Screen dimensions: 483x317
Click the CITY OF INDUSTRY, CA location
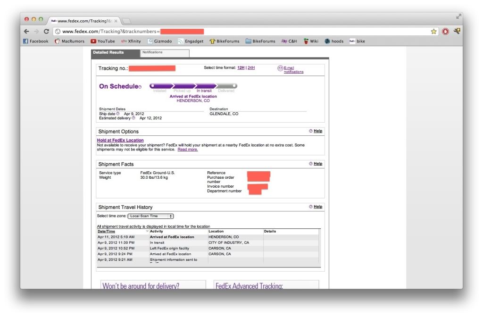229,243
